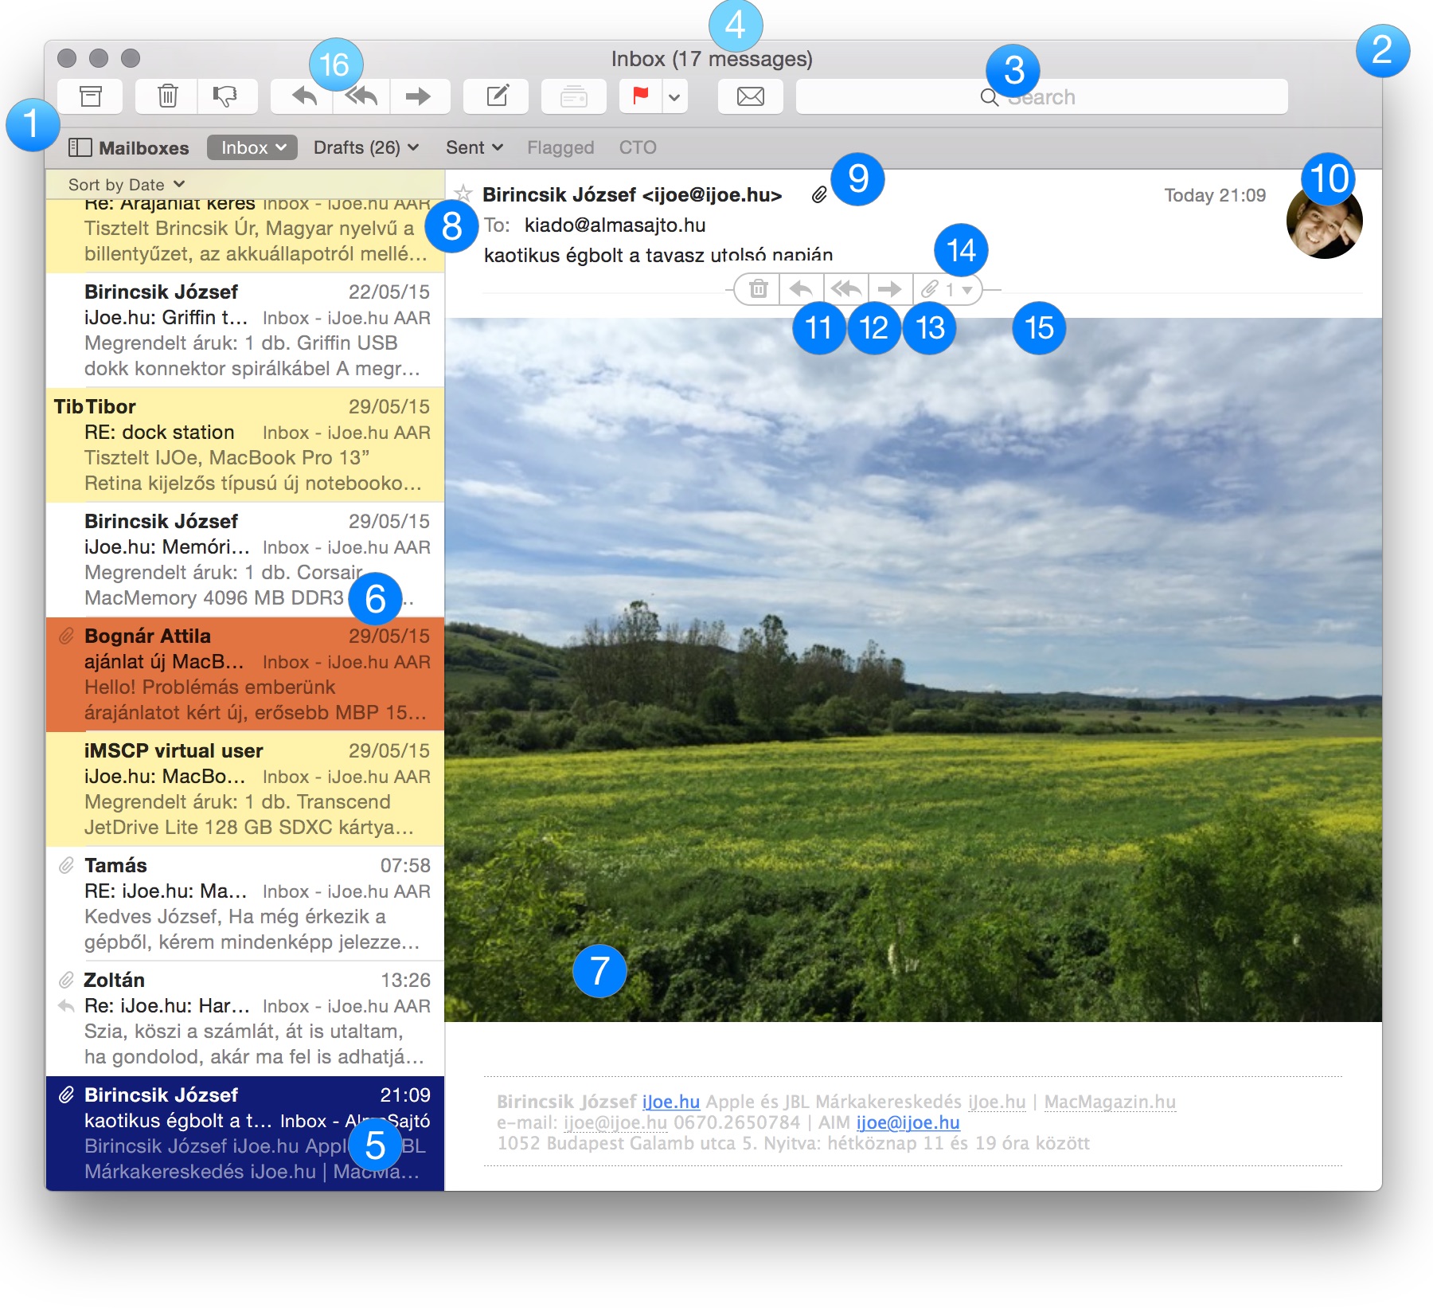Toggle the VIP star next to sender
1433x1308 pixels.
(463, 193)
